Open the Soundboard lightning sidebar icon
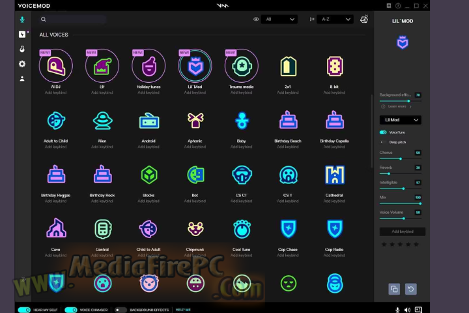Viewport: 469px width, 313px height. click(x=22, y=34)
